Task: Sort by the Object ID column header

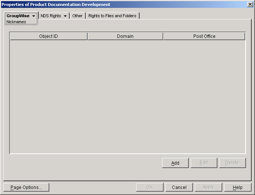Action: point(49,36)
